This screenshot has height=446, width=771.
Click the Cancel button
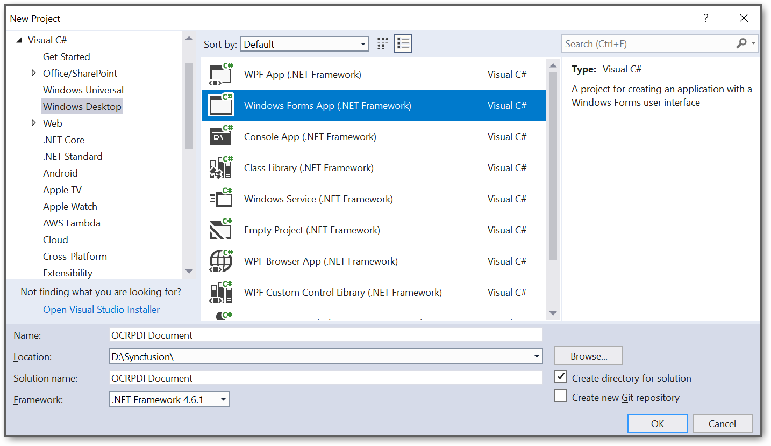point(722,423)
